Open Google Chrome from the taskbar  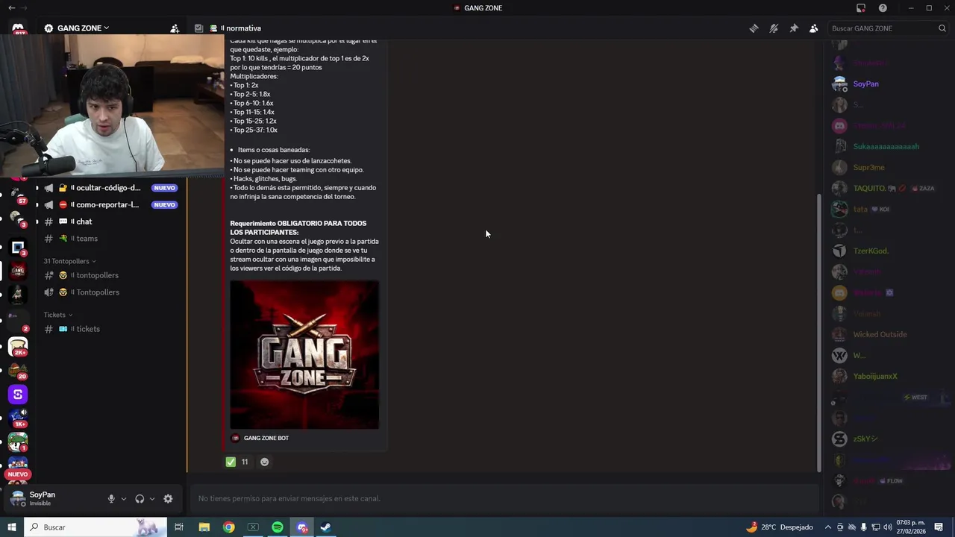pos(229,527)
